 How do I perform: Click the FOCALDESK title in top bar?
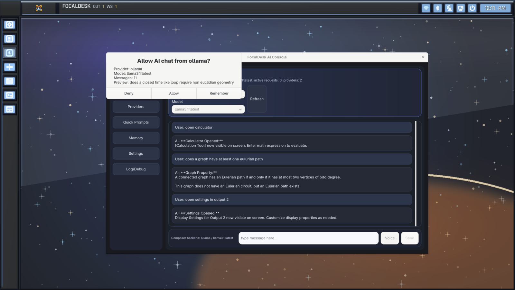[76, 6]
